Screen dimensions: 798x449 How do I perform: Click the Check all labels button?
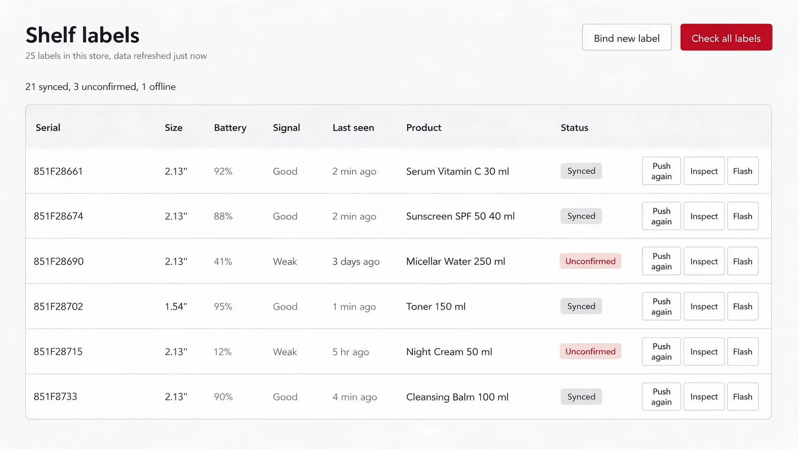point(726,37)
